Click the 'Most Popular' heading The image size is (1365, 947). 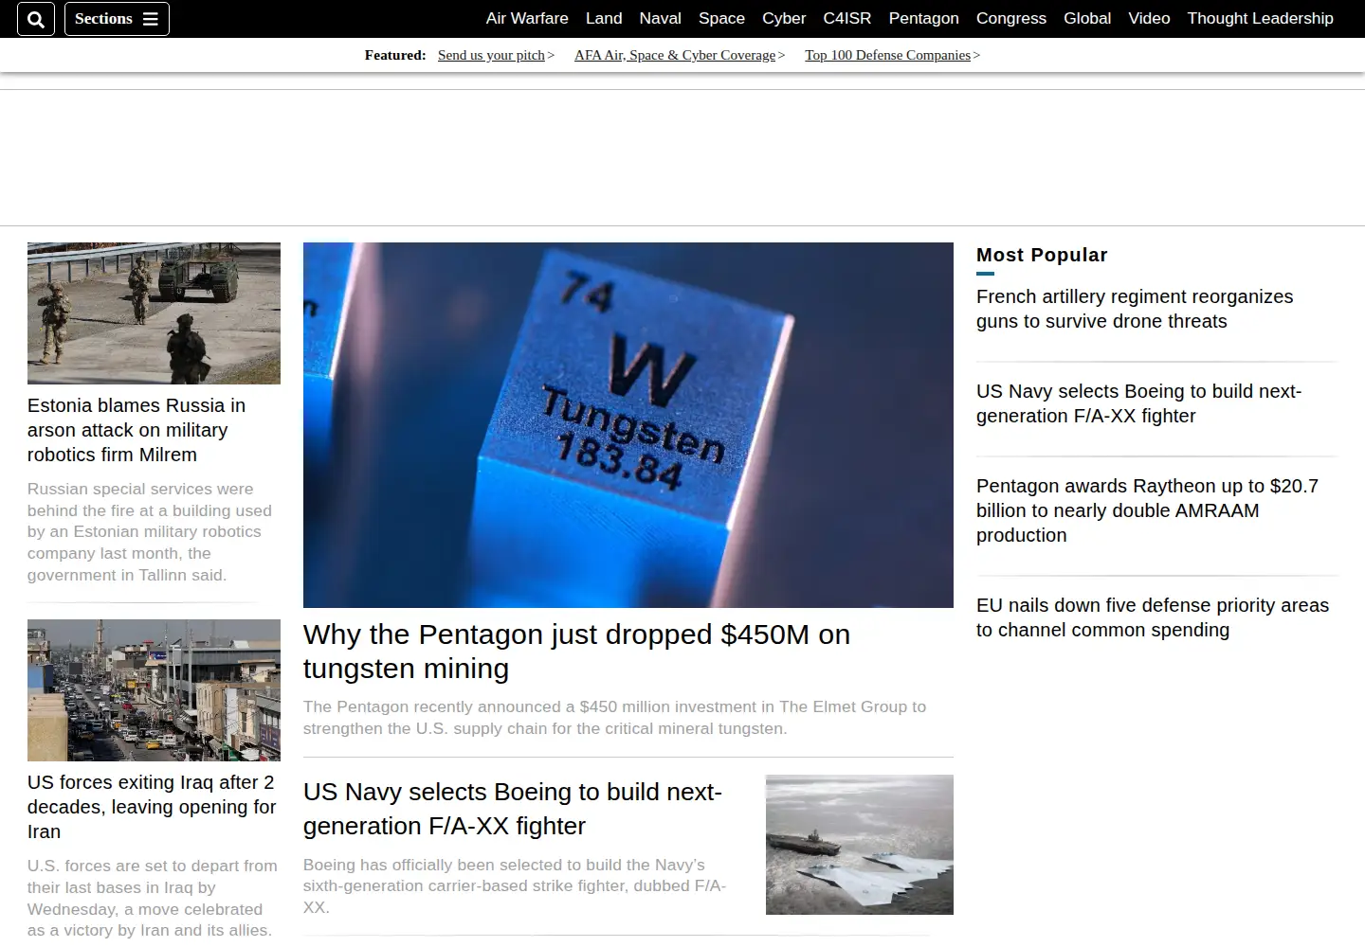click(x=1042, y=255)
